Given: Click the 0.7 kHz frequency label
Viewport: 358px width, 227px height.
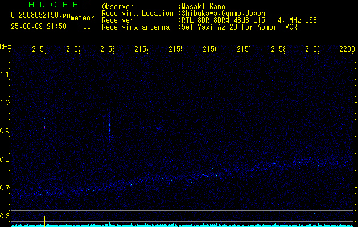Looking at the screenshot, I should (x=6, y=188).
